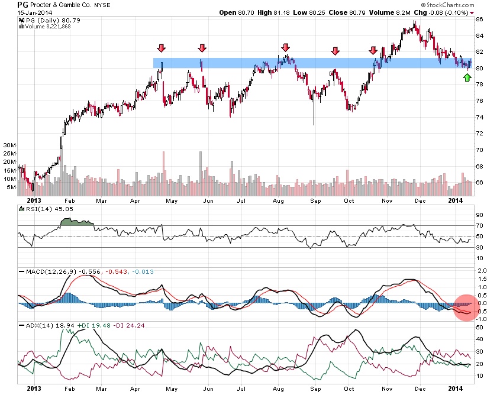Click the Volume 8.2M value in header
500x395 pixels.
pyautogui.click(x=390, y=13)
